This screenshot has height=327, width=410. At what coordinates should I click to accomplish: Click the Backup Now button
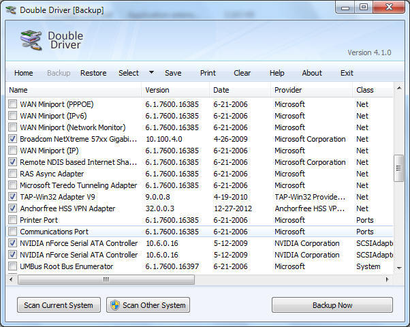[x=332, y=305]
